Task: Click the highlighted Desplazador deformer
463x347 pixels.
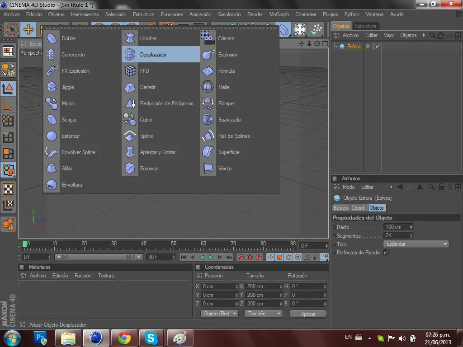Action: [161, 55]
